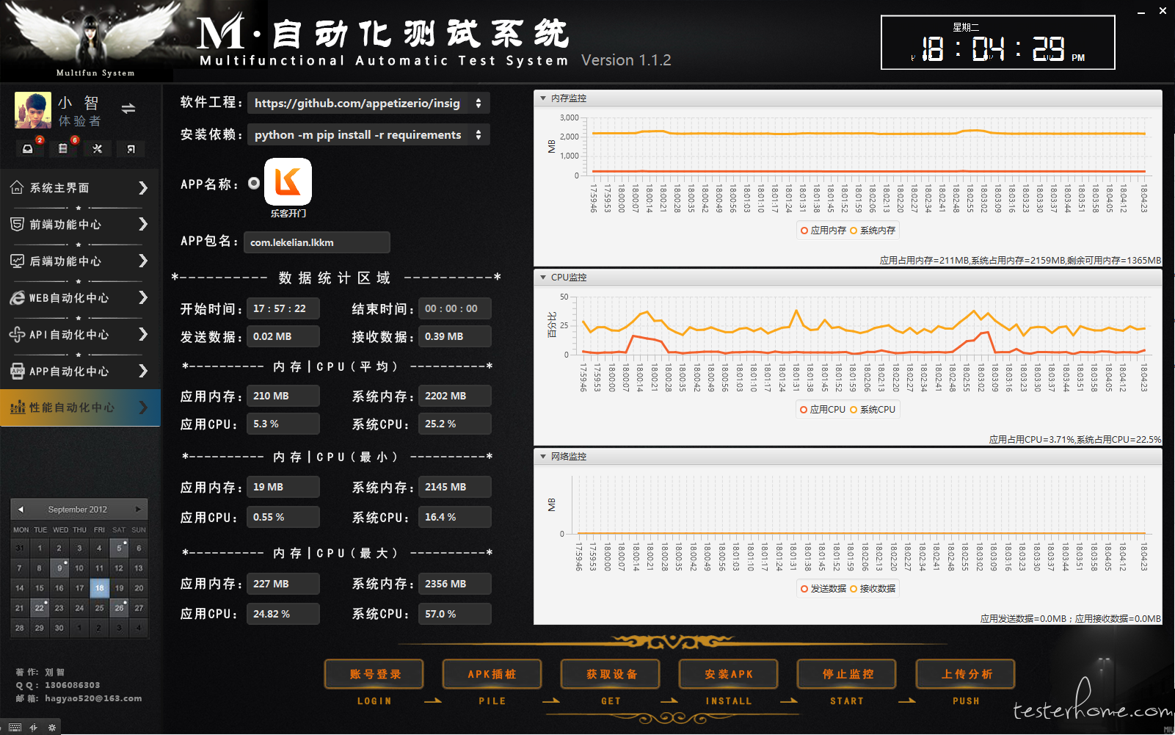Toggle the 应用CPU legend series
The image size is (1175, 735).
pyautogui.click(x=823, y=410)
